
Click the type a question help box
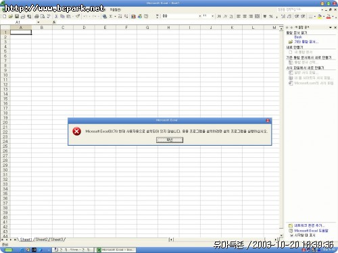click(x=298, y=9)
